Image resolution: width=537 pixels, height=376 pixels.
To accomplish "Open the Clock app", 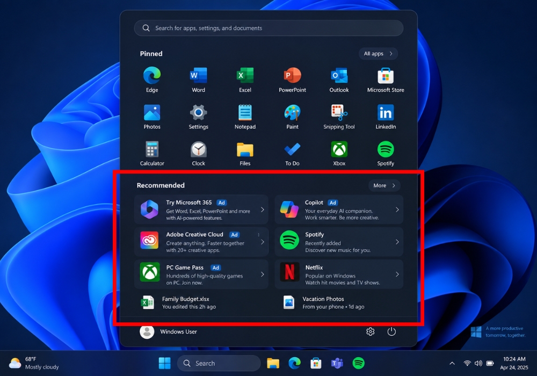I will click(x=198, y=154).
